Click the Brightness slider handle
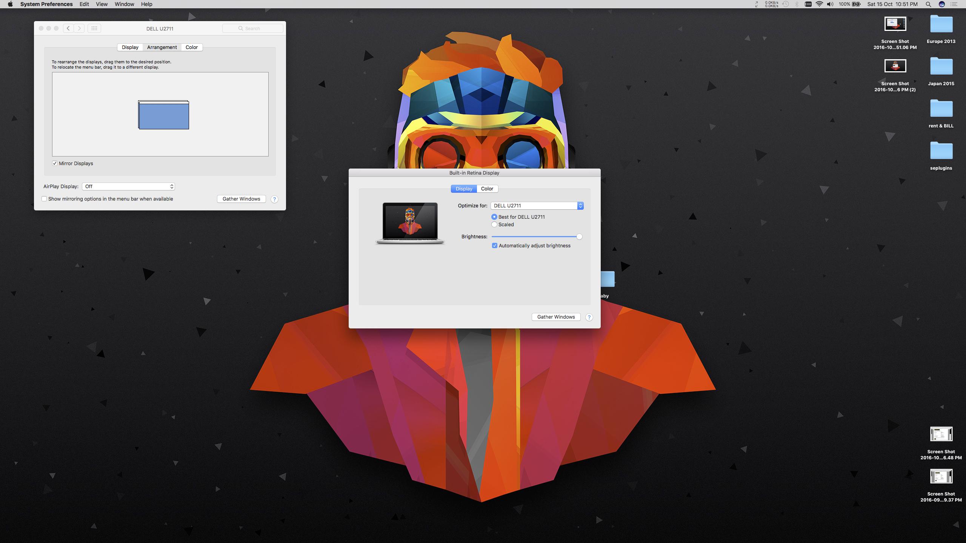The width and height of the screenshot is (966, 543). click(x=579, y=236)
